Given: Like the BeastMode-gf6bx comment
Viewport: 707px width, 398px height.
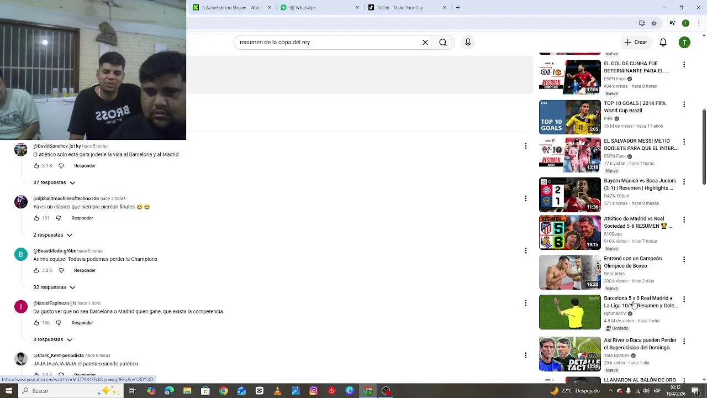Looking at the screenshot, I should point(36,270).
